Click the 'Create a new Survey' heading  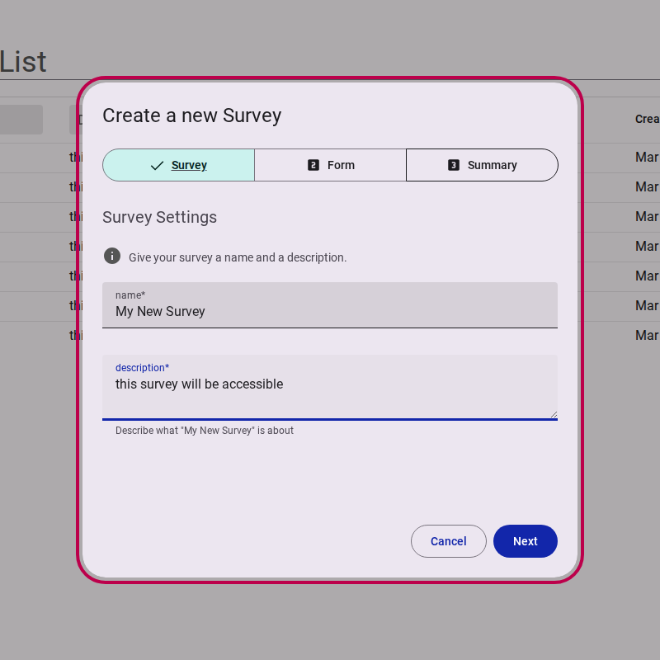(x=192, y=115)
